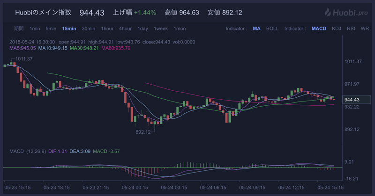This screenshot has height=196, width=375.
Task: Click the 932.22 price axis label
Action: click(352, 107)
